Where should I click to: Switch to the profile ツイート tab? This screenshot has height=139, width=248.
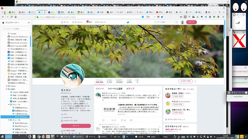point(100,89)
